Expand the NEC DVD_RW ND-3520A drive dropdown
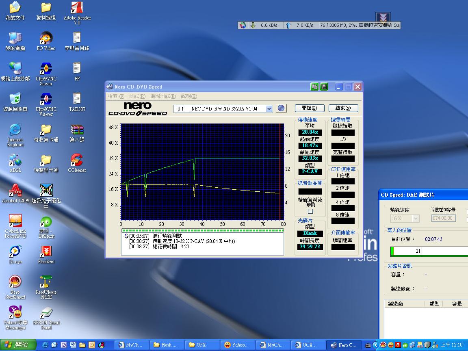This screenshot has width=468, height=351. pyautogui.click(x=269, y=108)
